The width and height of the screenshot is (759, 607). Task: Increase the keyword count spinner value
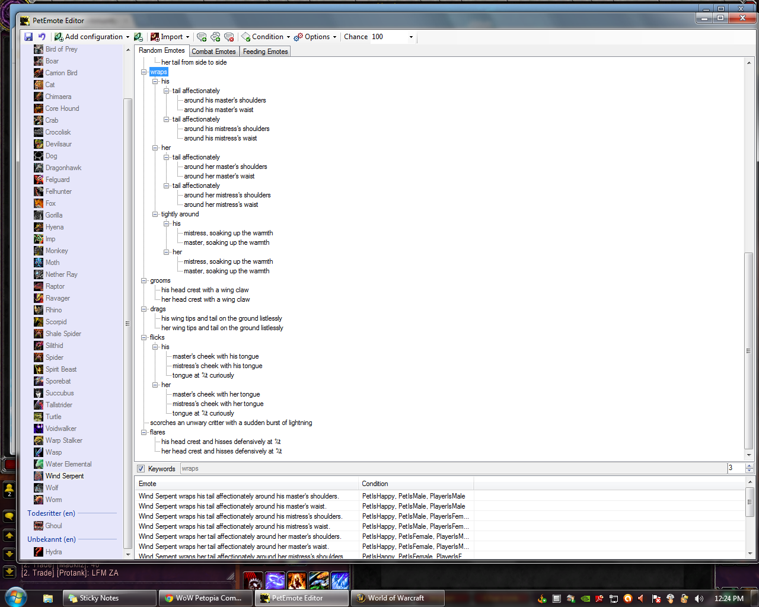tap(750, 466)
